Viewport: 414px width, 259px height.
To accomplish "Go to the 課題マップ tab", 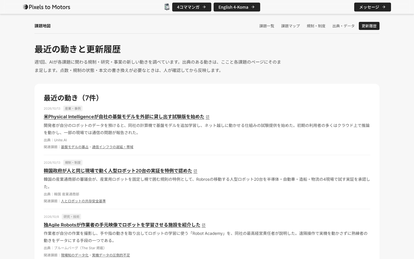I will point(290,26).
